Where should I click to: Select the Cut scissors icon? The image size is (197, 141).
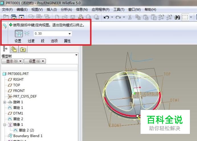click(130, 17)
